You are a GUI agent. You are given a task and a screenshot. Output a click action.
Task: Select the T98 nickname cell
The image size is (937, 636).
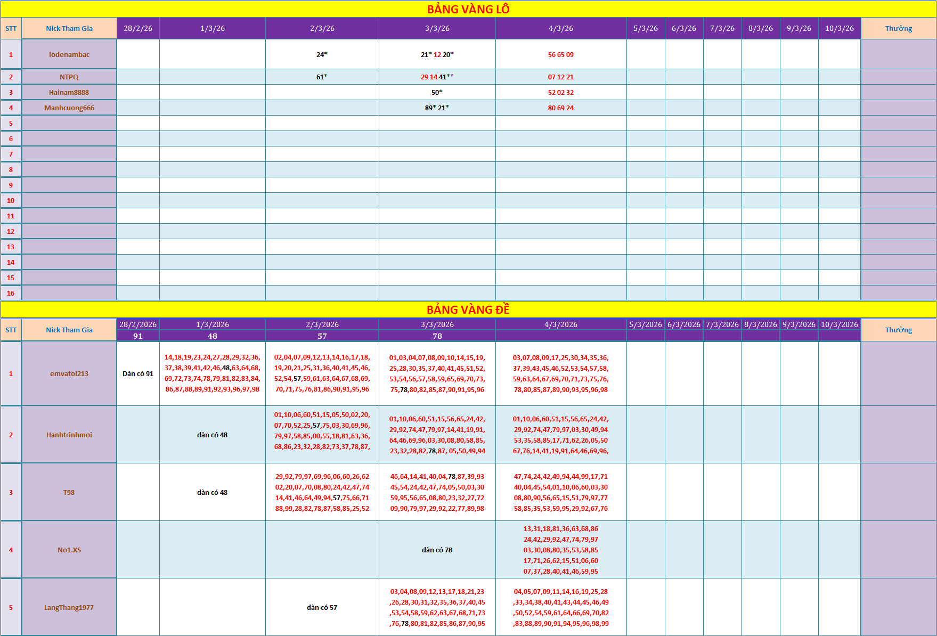coord(69,492)
